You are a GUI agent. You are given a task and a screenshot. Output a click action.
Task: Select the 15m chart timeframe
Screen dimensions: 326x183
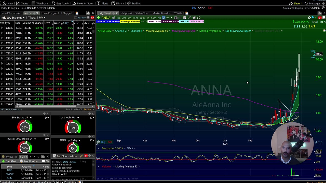(x=135, y=18)
